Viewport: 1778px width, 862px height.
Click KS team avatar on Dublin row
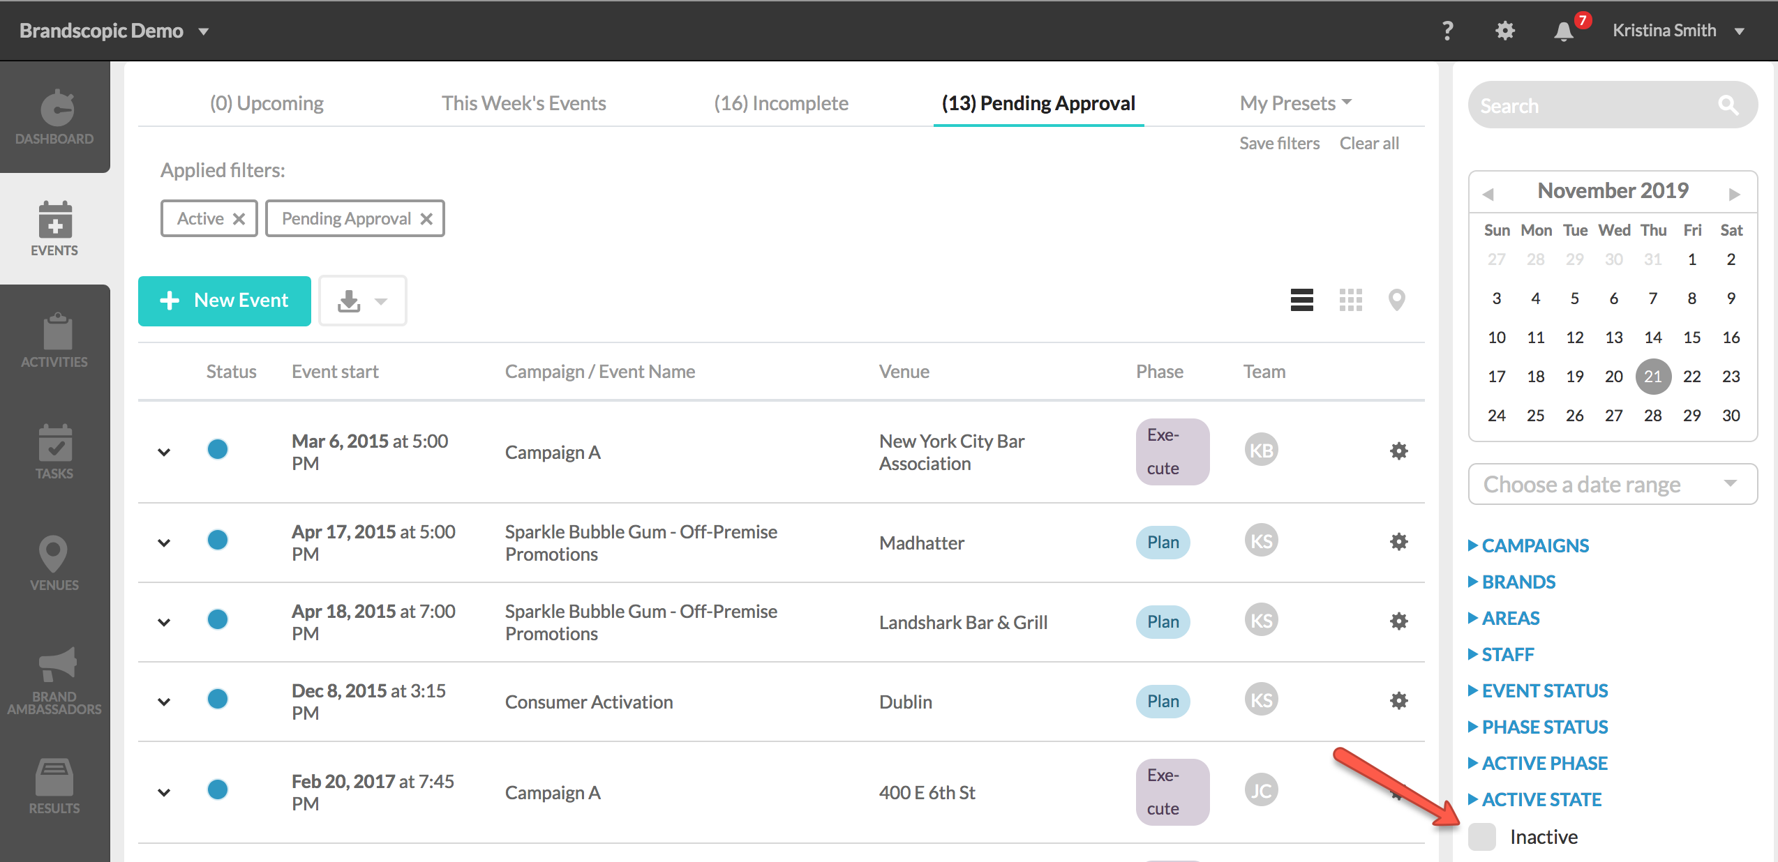[1261, 700]
